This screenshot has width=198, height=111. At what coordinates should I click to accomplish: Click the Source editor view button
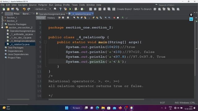point(41,18)
